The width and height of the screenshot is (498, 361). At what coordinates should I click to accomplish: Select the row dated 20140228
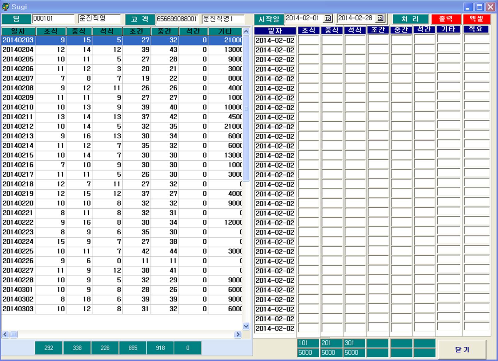(122, 280)
